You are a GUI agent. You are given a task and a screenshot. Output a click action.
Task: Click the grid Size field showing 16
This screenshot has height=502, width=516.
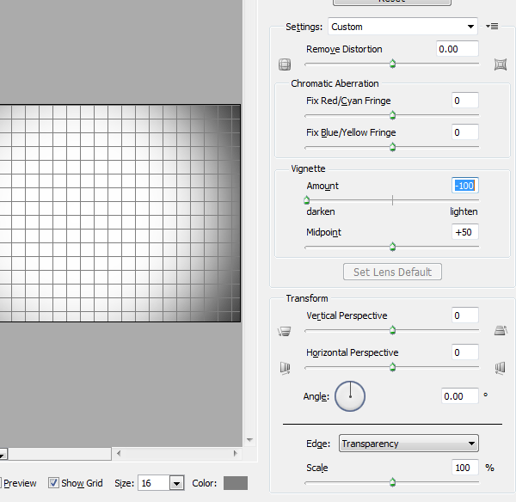tap(154, 483)
